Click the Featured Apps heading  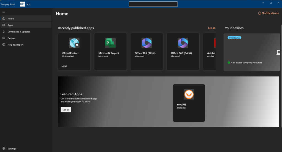pyautogui.click(x=71, y=94)
